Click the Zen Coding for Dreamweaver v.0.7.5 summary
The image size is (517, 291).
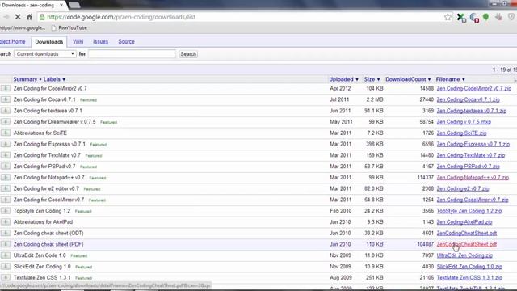[54, 122]
